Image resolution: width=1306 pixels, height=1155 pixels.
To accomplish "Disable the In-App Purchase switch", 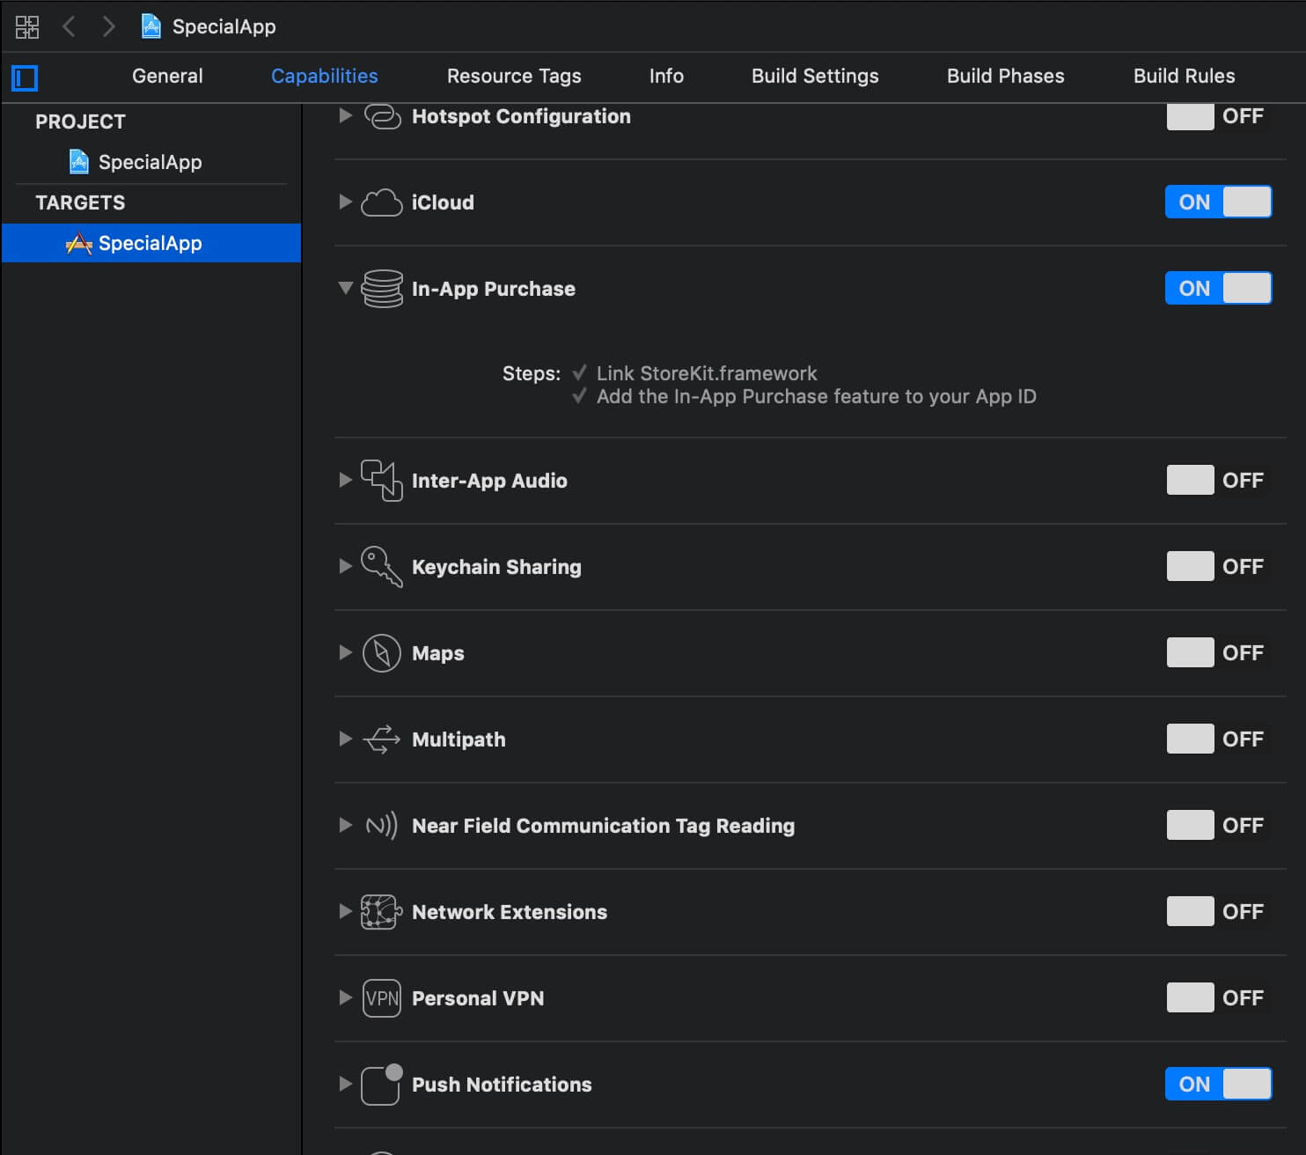I will click(1218, 289).
